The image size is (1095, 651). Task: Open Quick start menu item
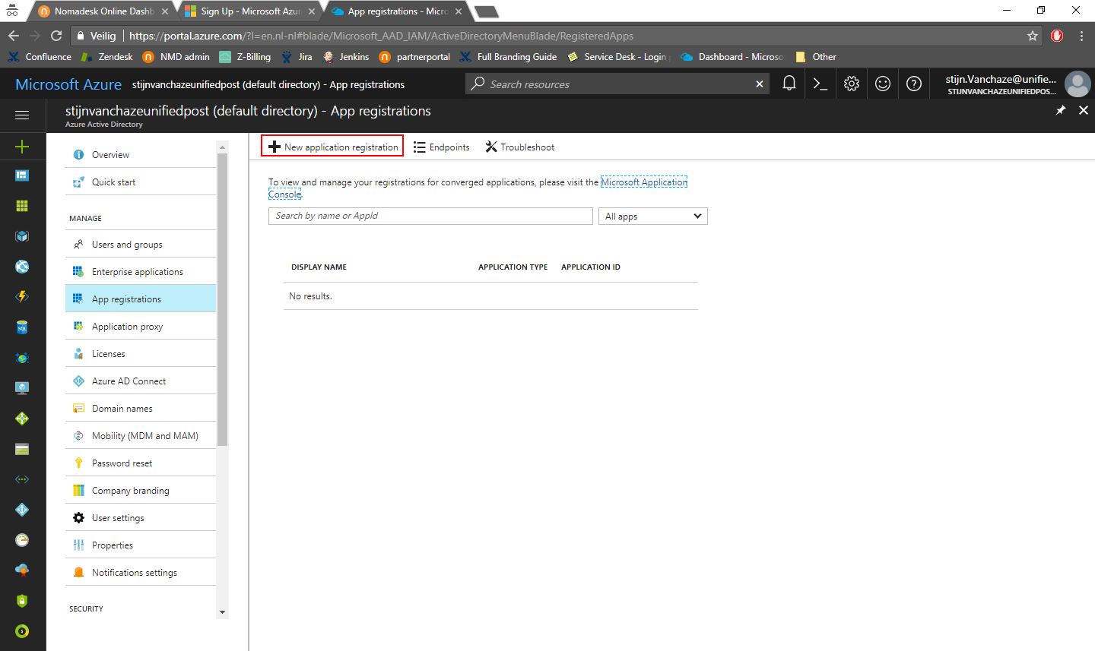(x=141, y=182)
